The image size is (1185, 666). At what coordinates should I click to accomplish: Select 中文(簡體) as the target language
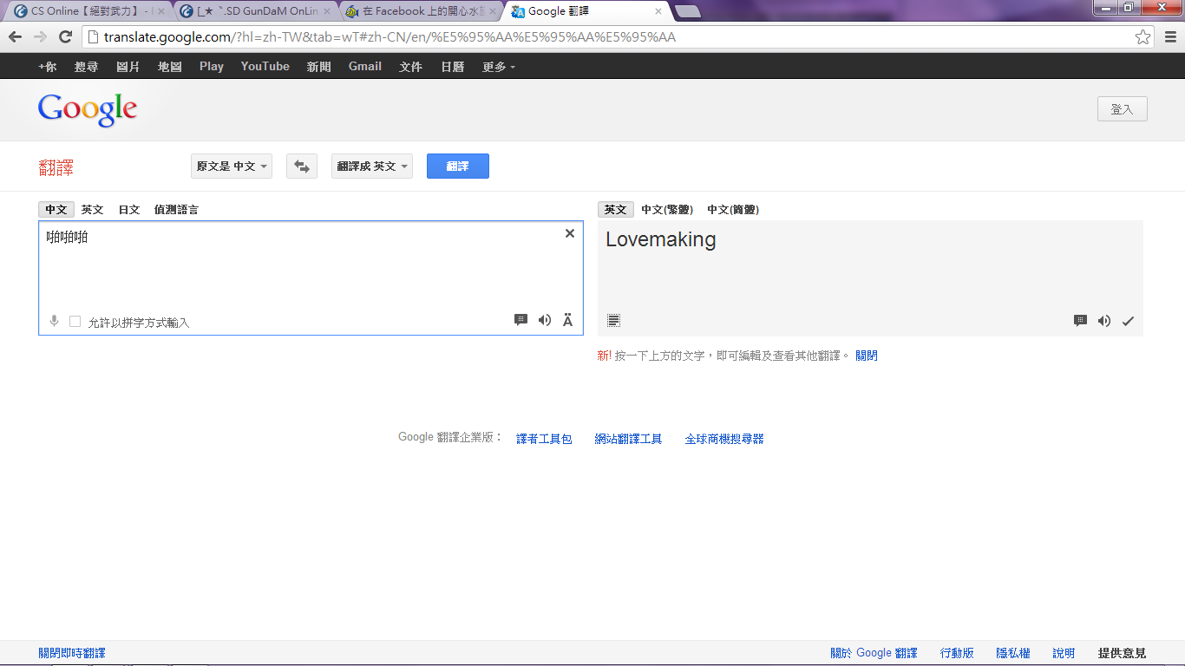(733, 210)
